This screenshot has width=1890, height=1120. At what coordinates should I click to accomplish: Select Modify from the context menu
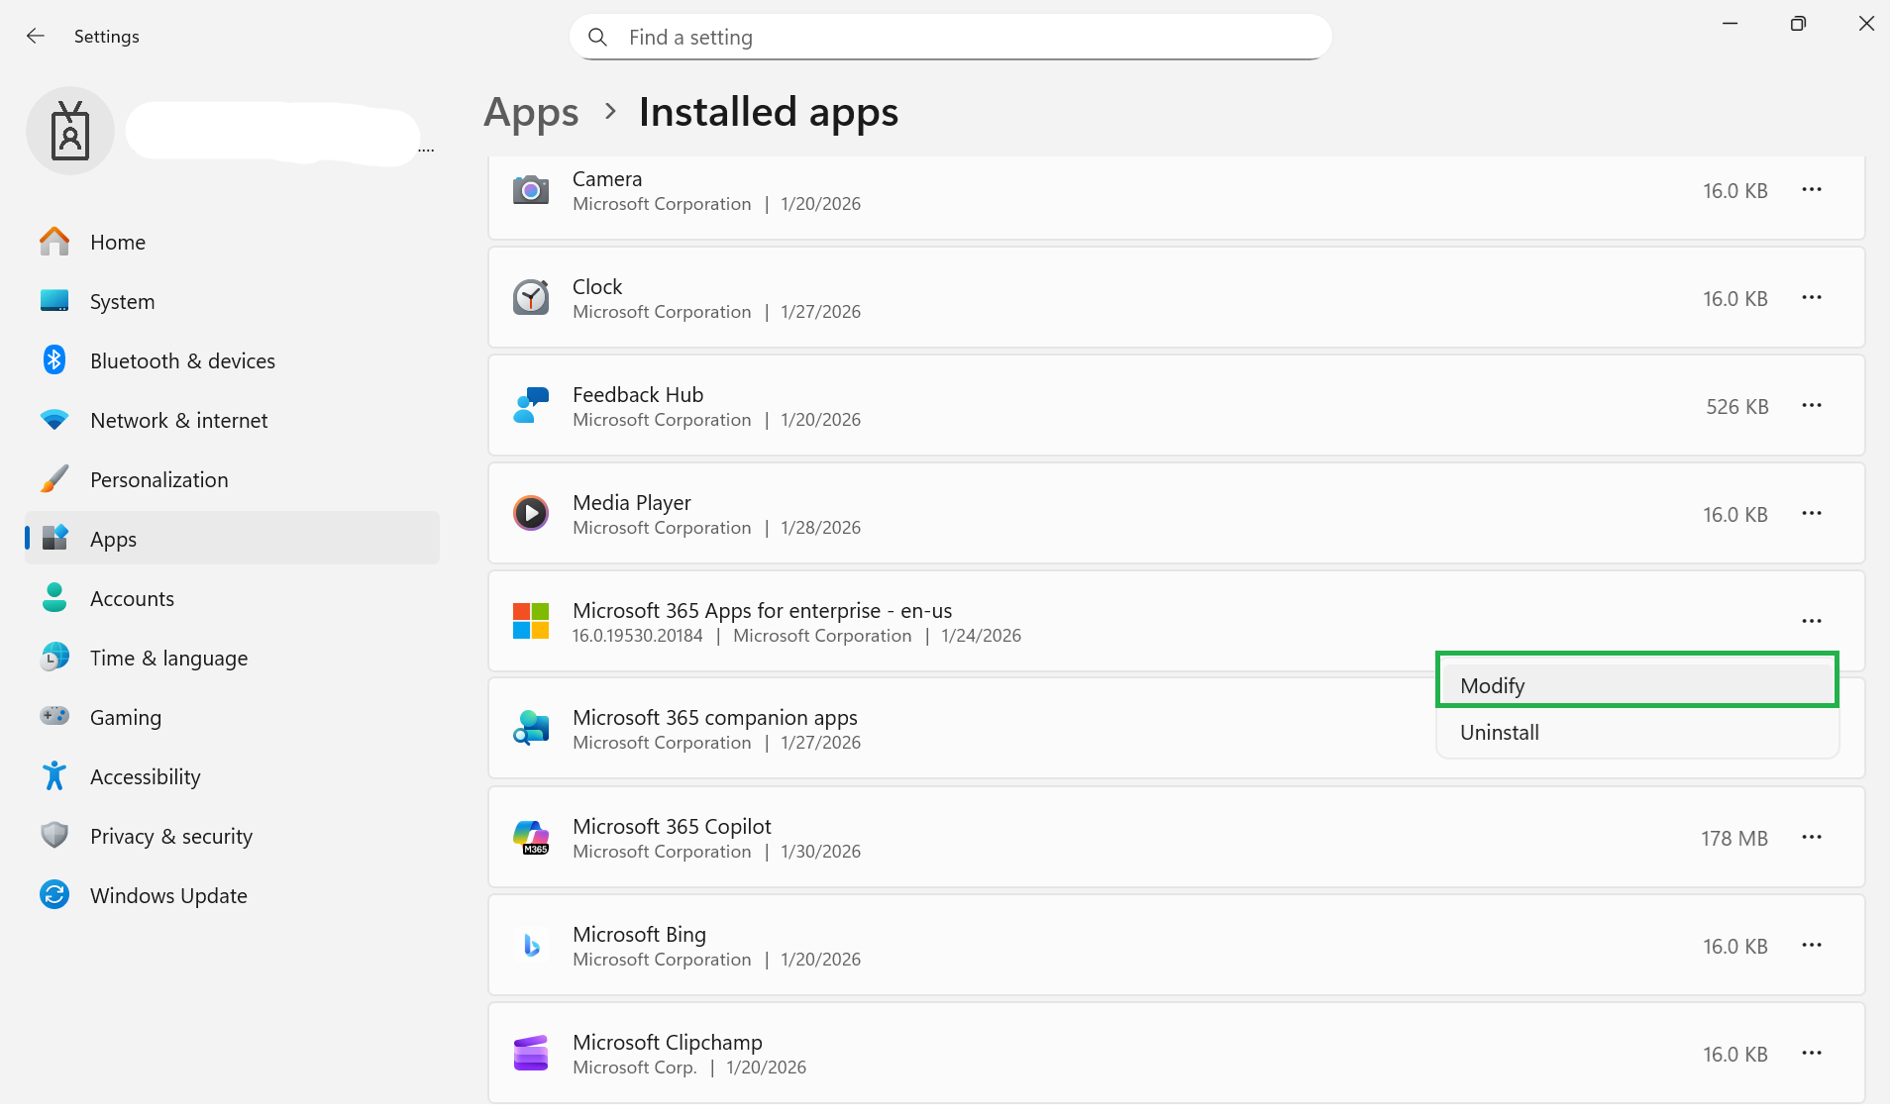pyautogui.click(x=1637, y=685)
